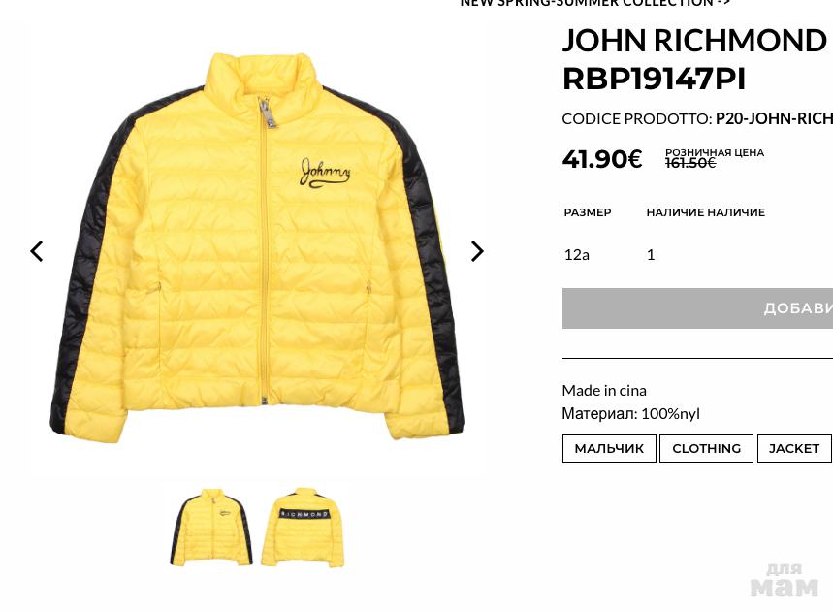
Task: Open the МАЛЬЧИК tag
Action: pos(609,448)
